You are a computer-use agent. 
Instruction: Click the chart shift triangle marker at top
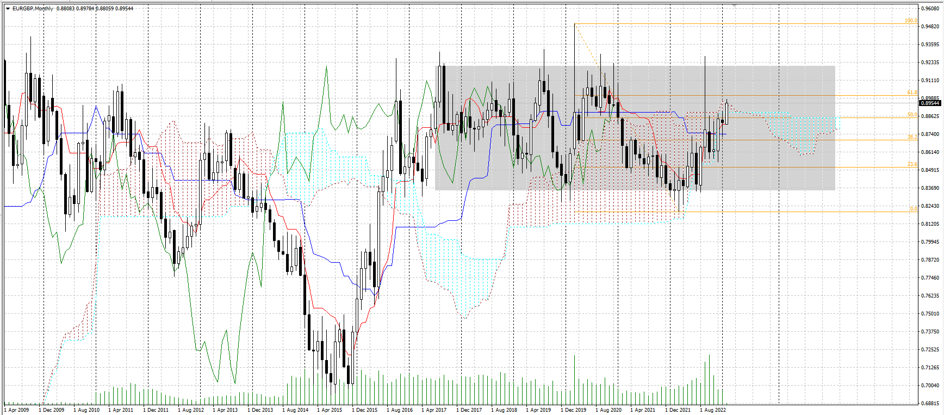[735, 5]
